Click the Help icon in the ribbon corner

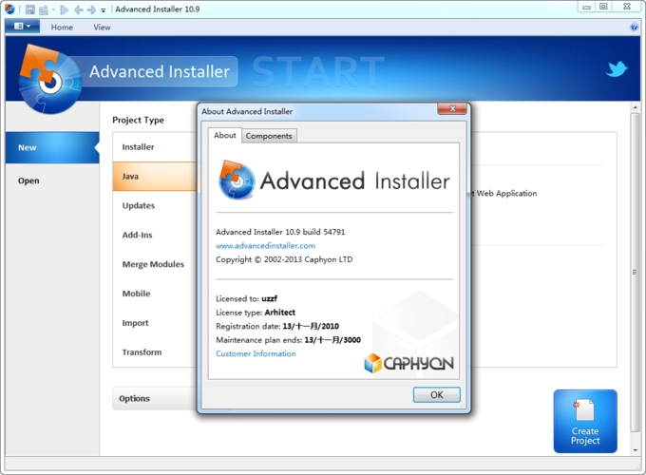click(634, 28)
